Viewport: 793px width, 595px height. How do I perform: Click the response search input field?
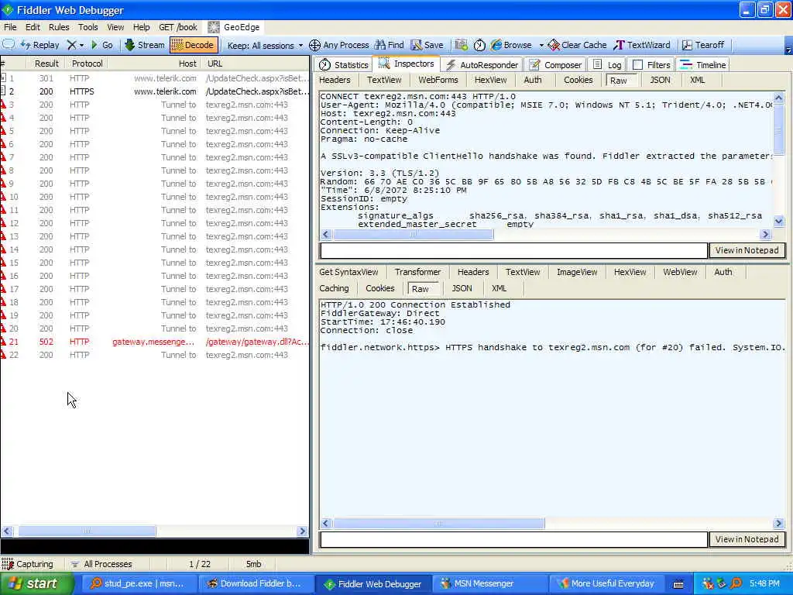tap(513, 539)
